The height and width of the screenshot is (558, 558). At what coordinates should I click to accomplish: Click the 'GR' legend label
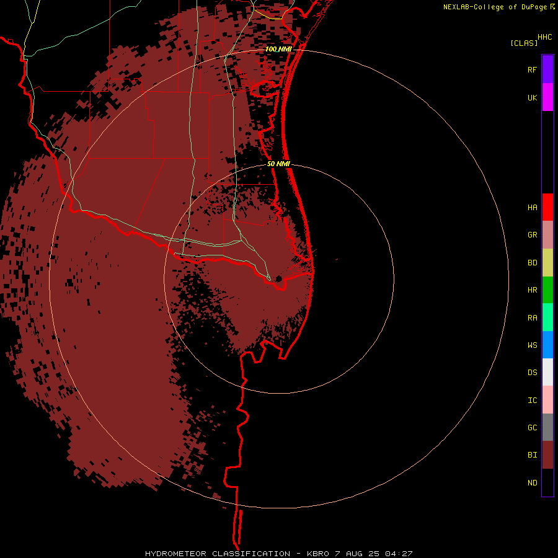point(532,235)
